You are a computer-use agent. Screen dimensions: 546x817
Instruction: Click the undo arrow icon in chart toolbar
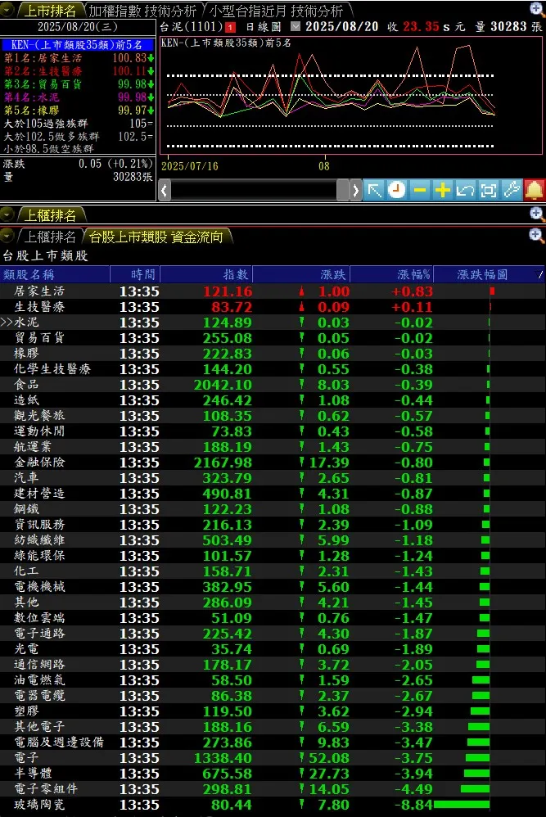coord(465,190)
